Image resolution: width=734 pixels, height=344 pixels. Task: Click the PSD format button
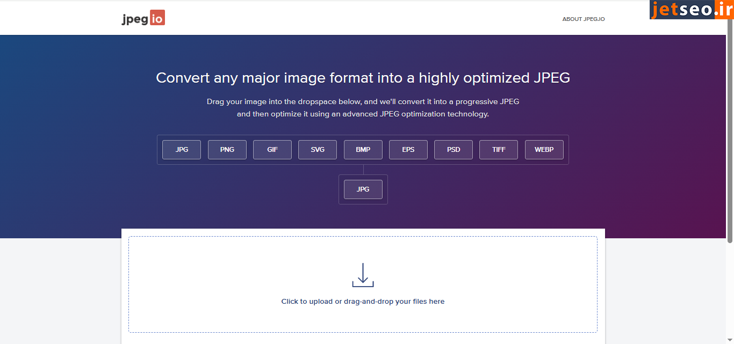coord(454,150)
